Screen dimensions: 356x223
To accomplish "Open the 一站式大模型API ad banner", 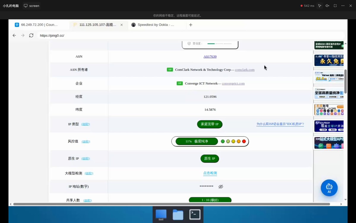I will [329, 143].
